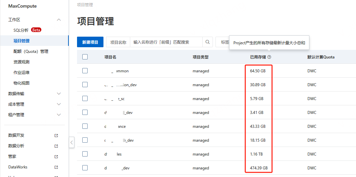Click the MaxCompute product title
356x177 pixels.
(x=22, y=6)
